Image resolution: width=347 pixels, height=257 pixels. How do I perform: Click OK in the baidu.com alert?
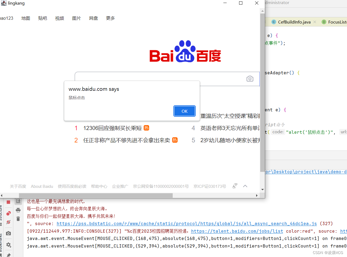tap(185, 111)
